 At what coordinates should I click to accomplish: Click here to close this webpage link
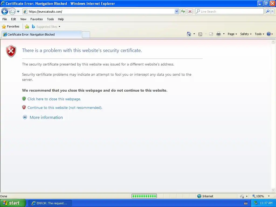(54, 99)
